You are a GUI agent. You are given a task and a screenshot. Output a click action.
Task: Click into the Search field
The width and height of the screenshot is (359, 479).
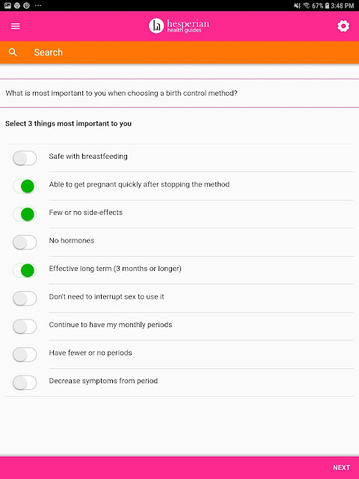click(179, 52)
